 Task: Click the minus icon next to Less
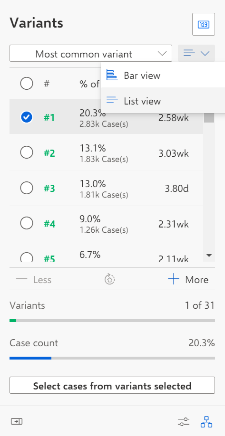tap(22, 279)
